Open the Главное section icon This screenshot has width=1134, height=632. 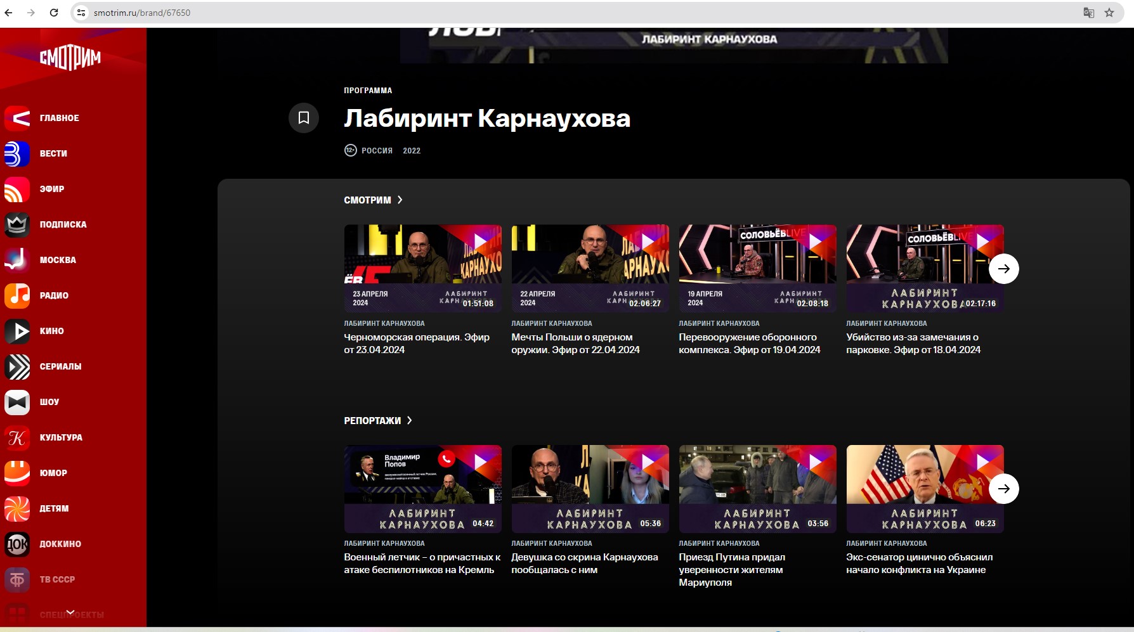point(17,118)
